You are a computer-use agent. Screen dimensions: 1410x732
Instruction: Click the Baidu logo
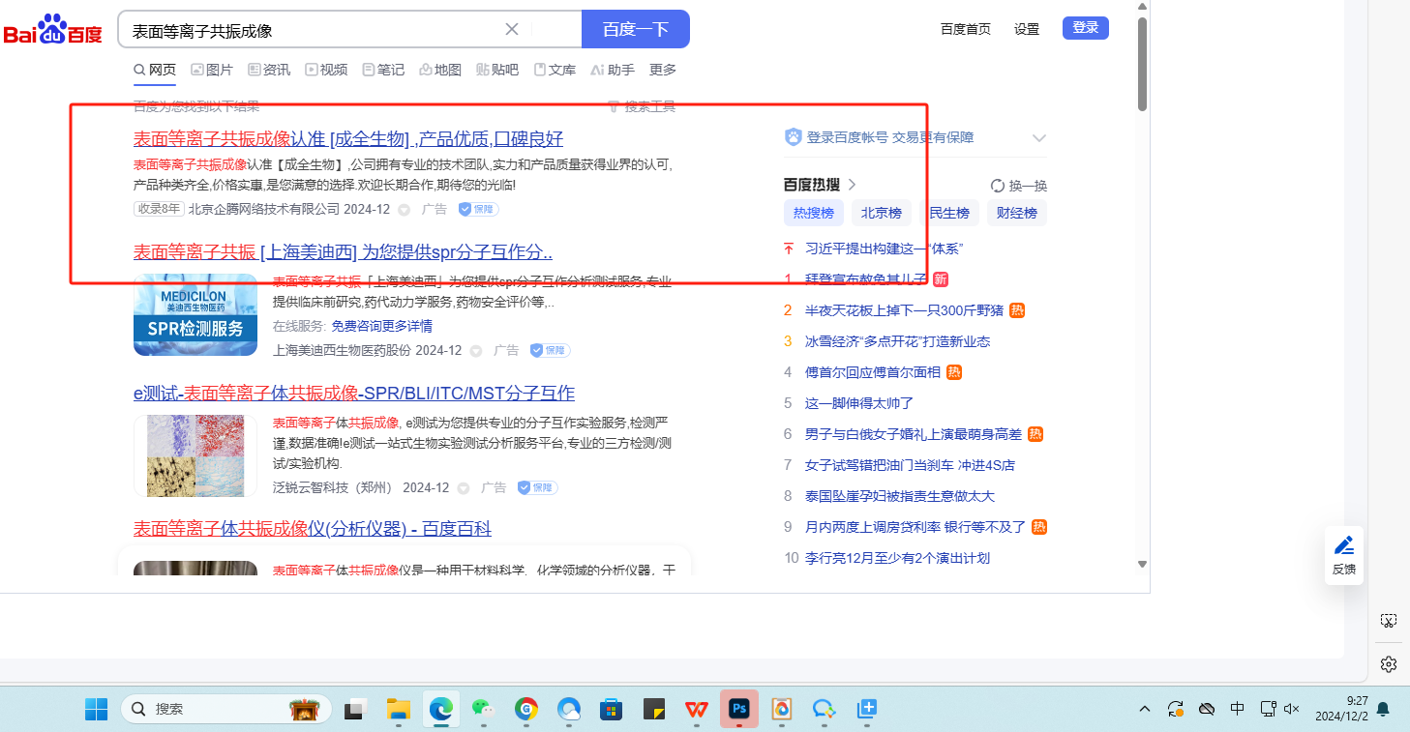pyautogui.click(x=53, y=30)
